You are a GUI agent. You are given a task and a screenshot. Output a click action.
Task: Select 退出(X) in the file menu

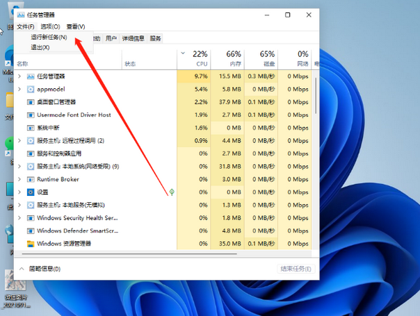40,47
